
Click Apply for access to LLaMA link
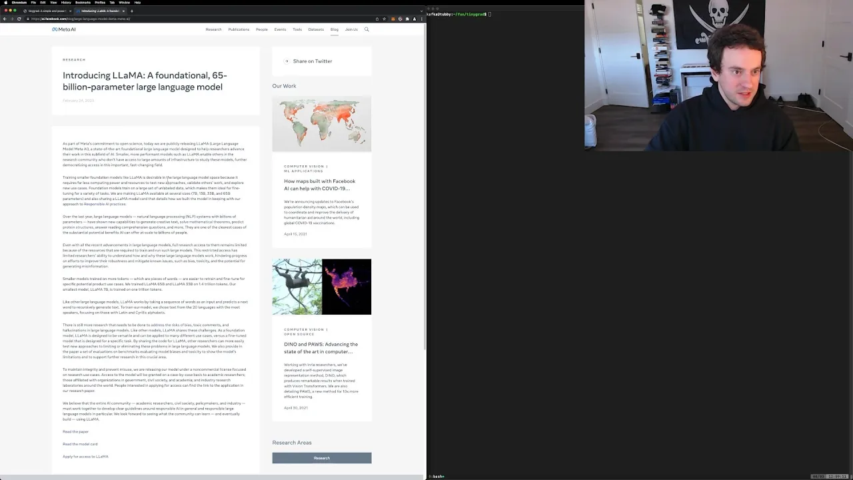(x=85, y=457)
